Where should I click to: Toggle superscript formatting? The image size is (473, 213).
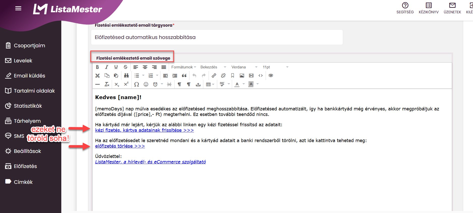(x=126, y=84)
